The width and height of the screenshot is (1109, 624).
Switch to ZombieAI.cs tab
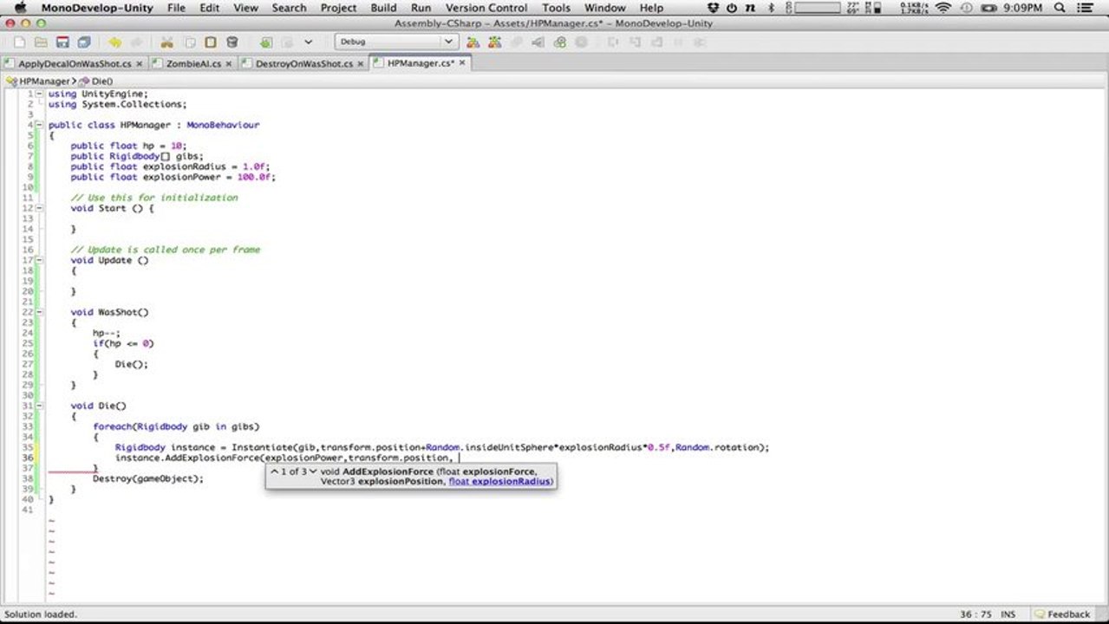tap(191, 63)
